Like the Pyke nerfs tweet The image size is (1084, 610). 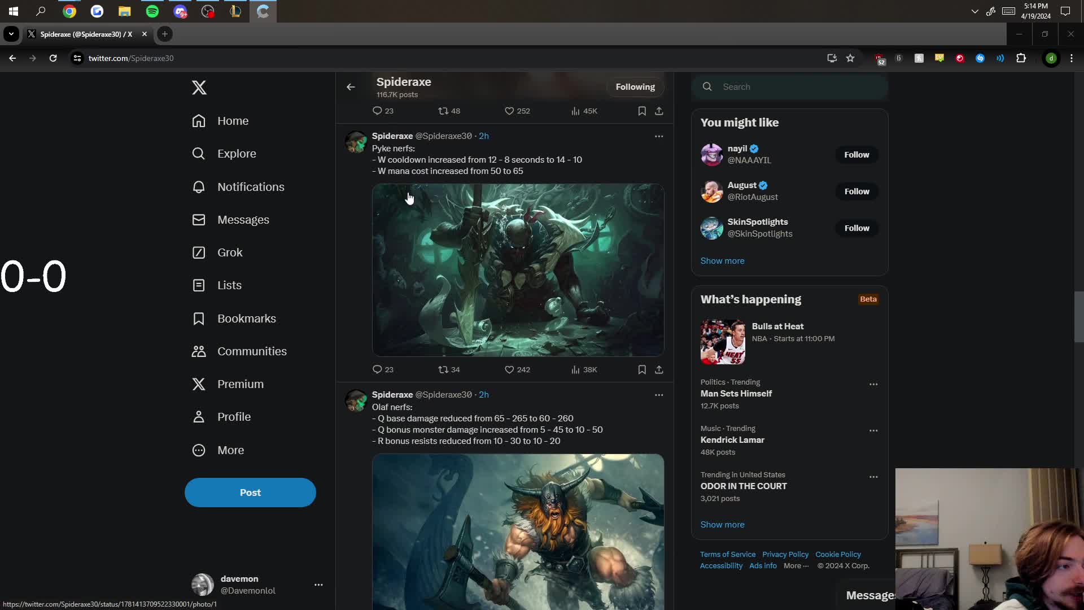point(517,369)
